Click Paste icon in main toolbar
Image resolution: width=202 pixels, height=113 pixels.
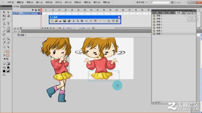coord(82,21)
